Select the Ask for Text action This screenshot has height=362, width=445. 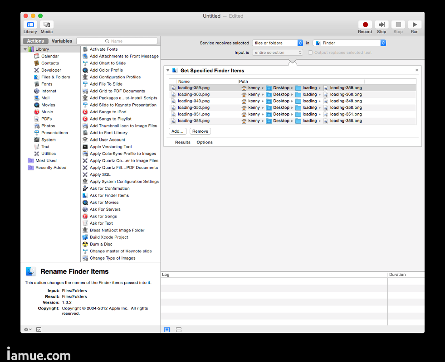pyautogui.click(x=101, y=223)
